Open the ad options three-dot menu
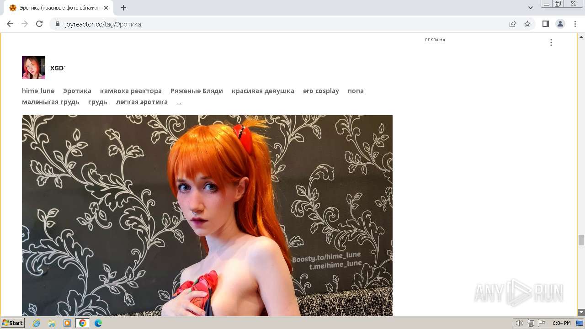Screen dimensions: 585x329 [551, 42]
